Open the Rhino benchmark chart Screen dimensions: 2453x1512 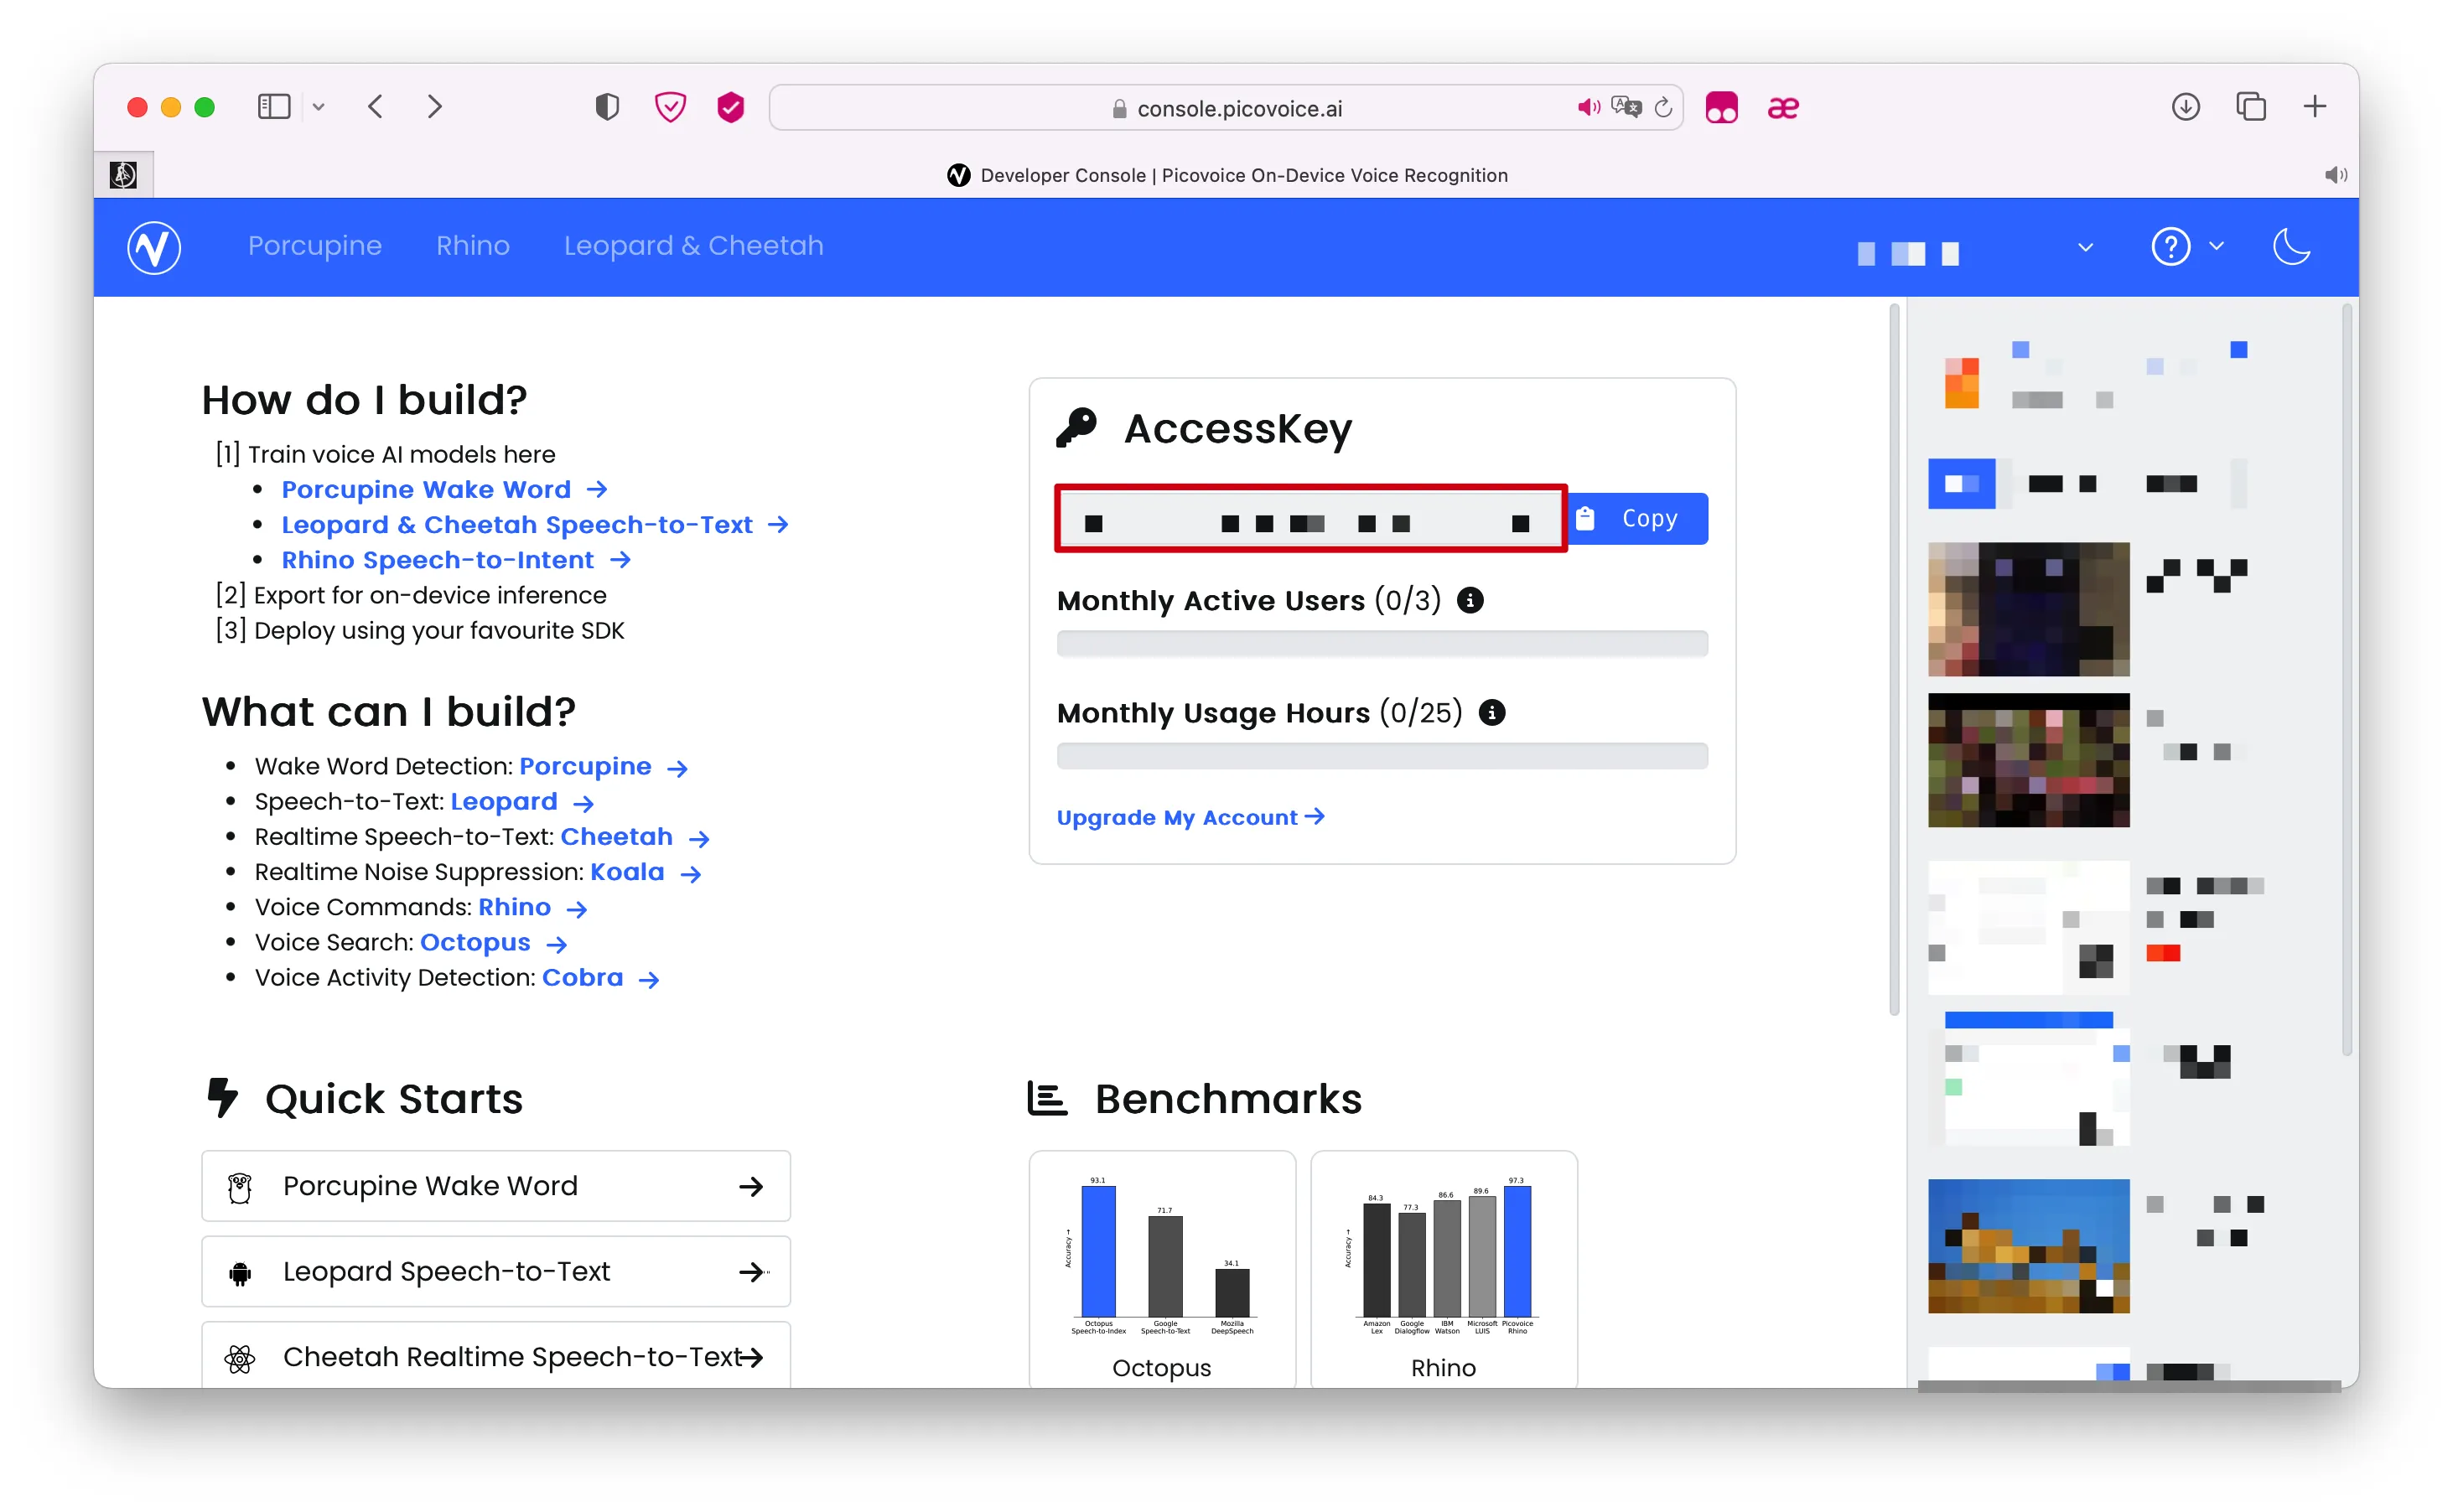pyautogui.click(x=1444, y=1270)
